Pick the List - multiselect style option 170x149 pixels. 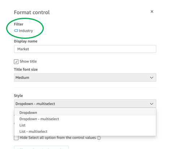pyautogui.click(x=85, y=132)
